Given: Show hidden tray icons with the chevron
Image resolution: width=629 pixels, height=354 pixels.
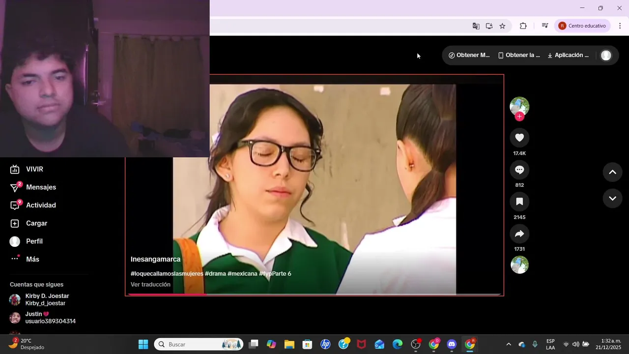Looking at the screenshot, I should point(509,344).
